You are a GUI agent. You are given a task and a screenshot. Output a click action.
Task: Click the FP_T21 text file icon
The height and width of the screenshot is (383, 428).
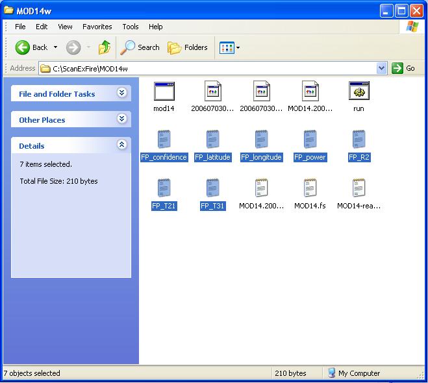[164, 188]
